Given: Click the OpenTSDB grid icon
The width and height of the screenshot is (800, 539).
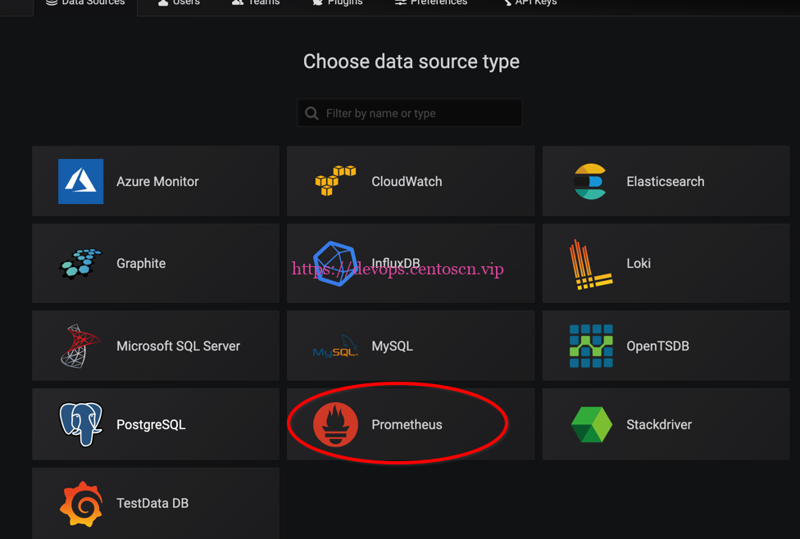Looking at the screenshot, I should pyautogui.click(x=590, y=346).
